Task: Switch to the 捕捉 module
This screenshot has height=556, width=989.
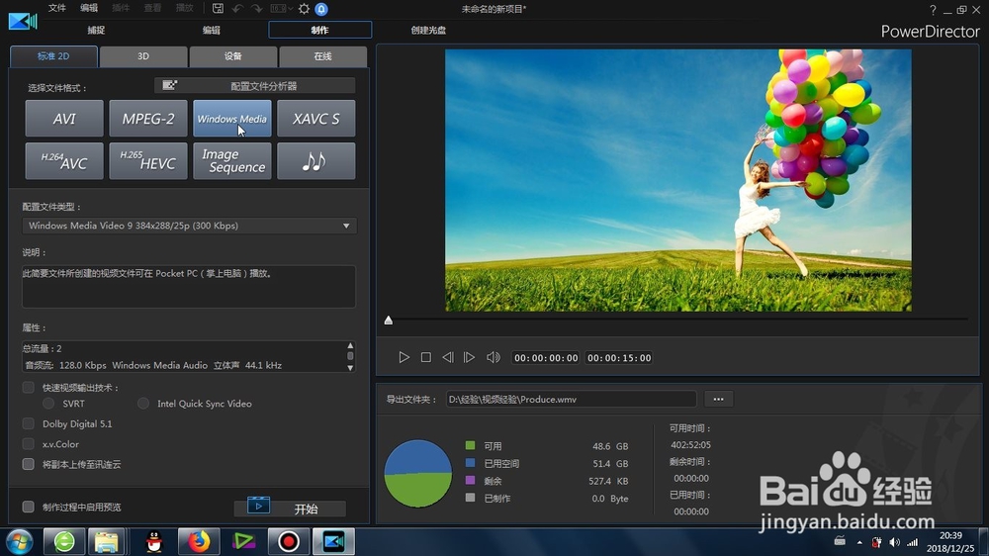Action: (x=96, y=30)
